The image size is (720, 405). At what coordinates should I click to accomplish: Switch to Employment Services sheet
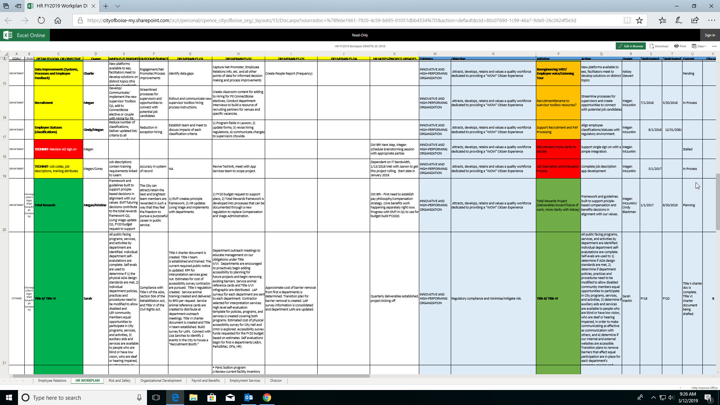click(245, 381)
